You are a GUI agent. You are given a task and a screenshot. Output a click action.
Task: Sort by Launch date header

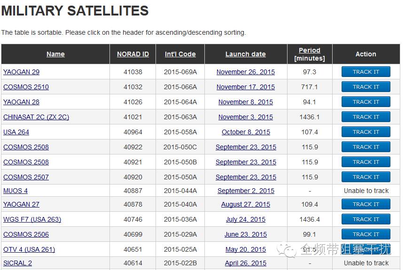click(x=245, y=54)
